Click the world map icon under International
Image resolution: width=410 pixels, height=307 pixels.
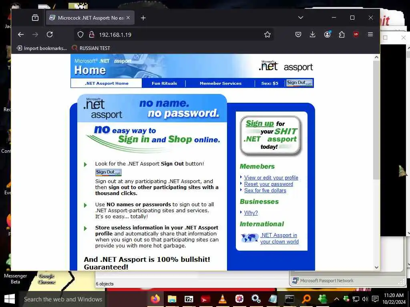(x=249, y=238)
